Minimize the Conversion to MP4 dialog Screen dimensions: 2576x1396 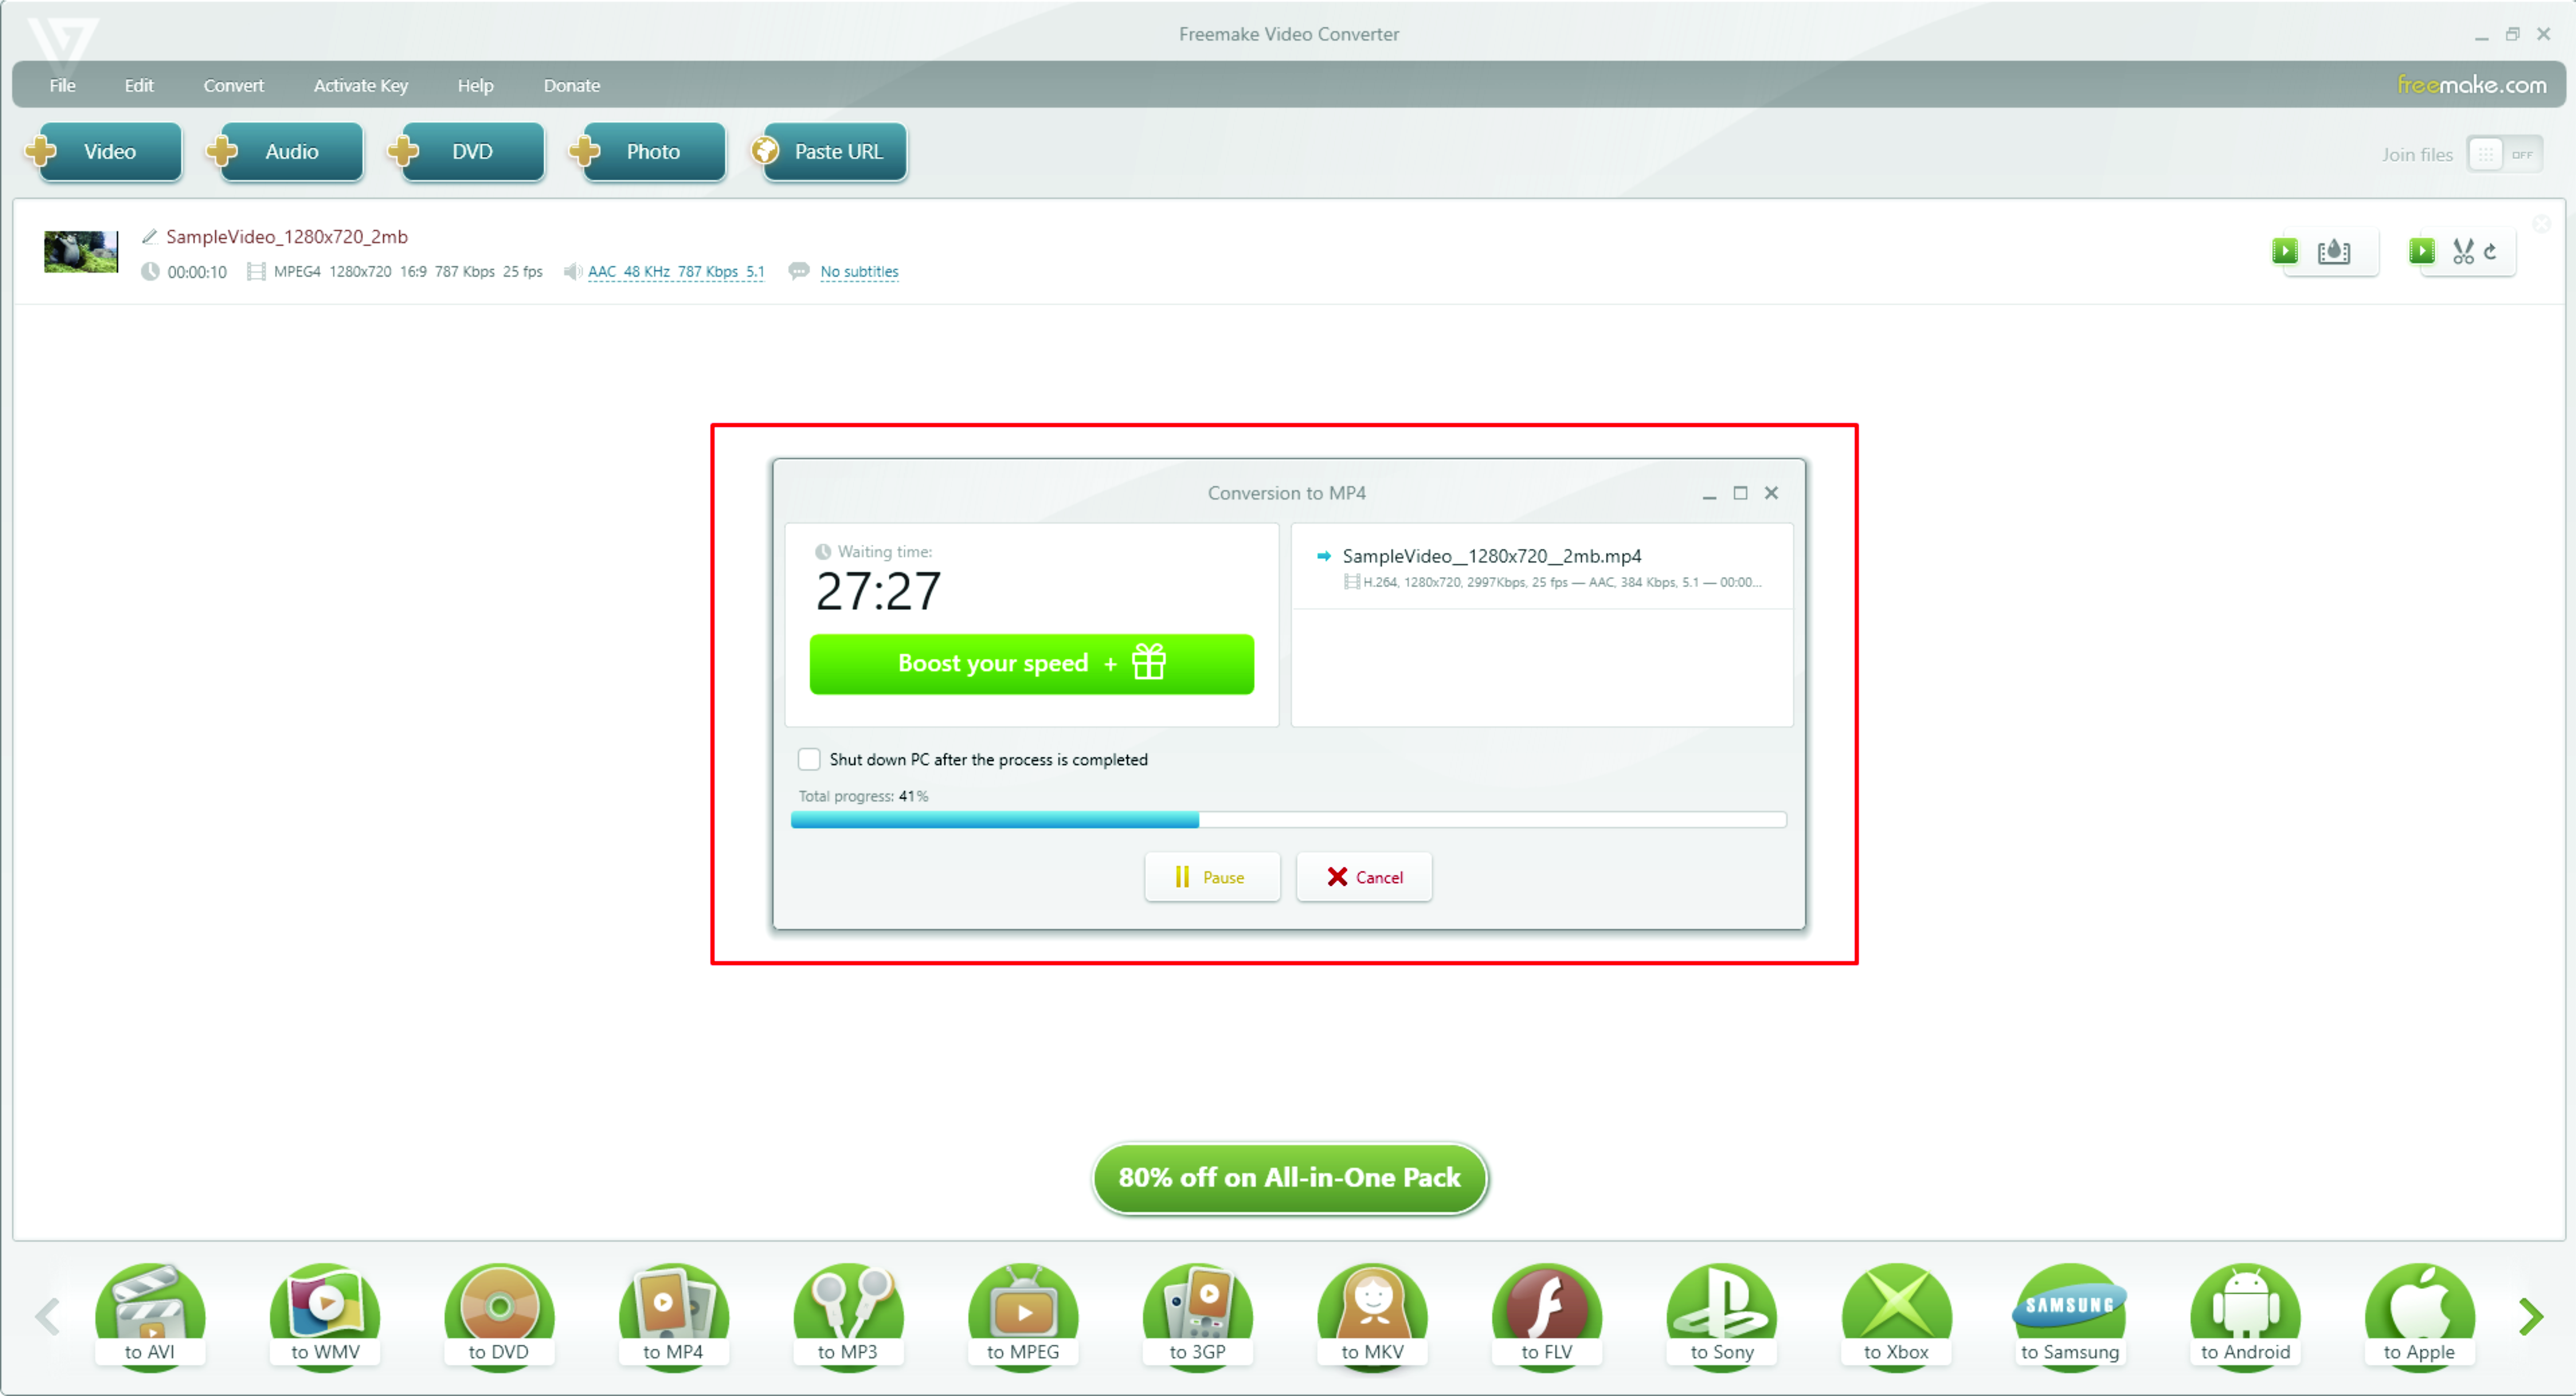coord(1709,494)
